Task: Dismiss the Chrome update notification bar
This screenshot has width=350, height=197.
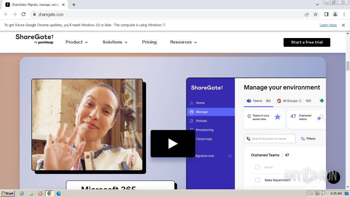Action: click(343, 25)
